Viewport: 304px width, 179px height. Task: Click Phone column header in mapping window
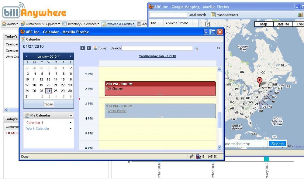pos(186,23)
